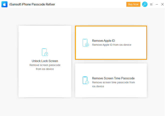165x116 pixels.
Task: Click the Buy Now button
Action: [133, 4]
